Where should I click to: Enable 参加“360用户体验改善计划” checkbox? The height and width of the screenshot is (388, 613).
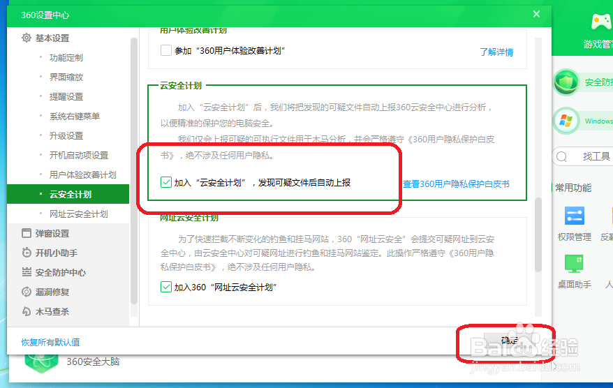165,50
